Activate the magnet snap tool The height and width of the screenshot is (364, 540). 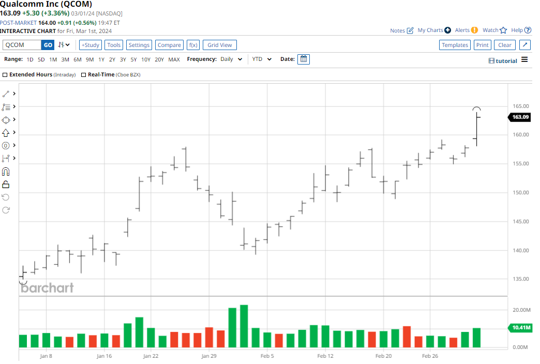[6, 171]
